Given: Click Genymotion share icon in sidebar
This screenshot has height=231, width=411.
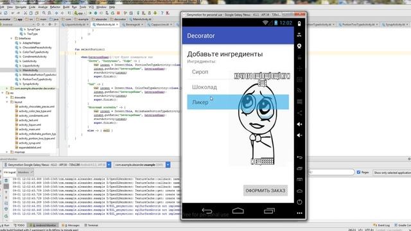Looking at the screenshot, I should tap(299, 113).
